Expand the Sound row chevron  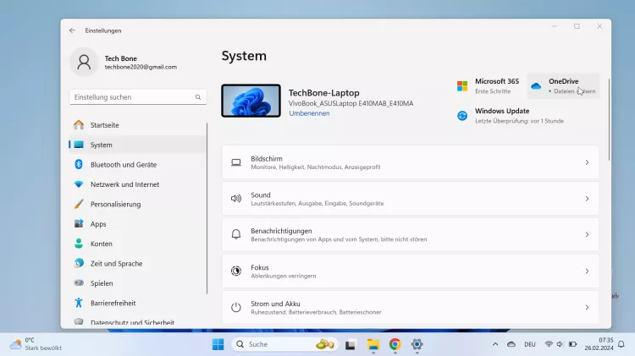pyautogui.click(x=587, y=199)
